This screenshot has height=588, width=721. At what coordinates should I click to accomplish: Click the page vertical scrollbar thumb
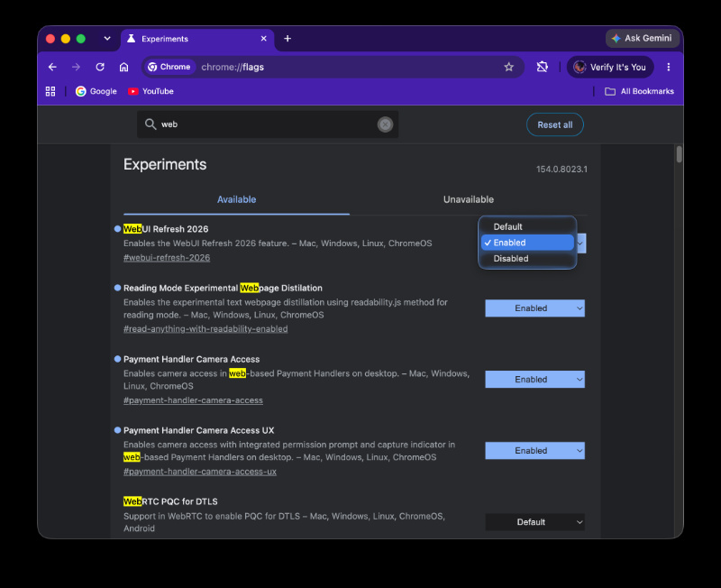point(679,154)
